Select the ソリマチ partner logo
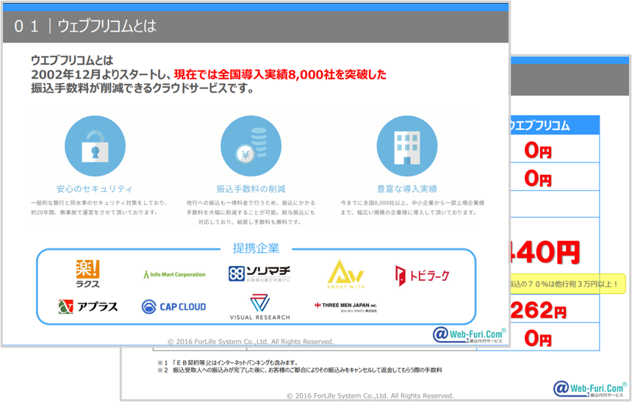The image size is (632, 402). 259,274
